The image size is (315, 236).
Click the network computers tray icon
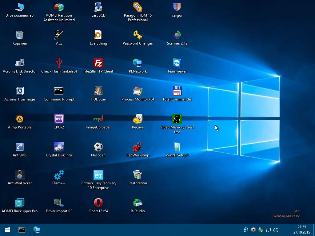point(246,230)
